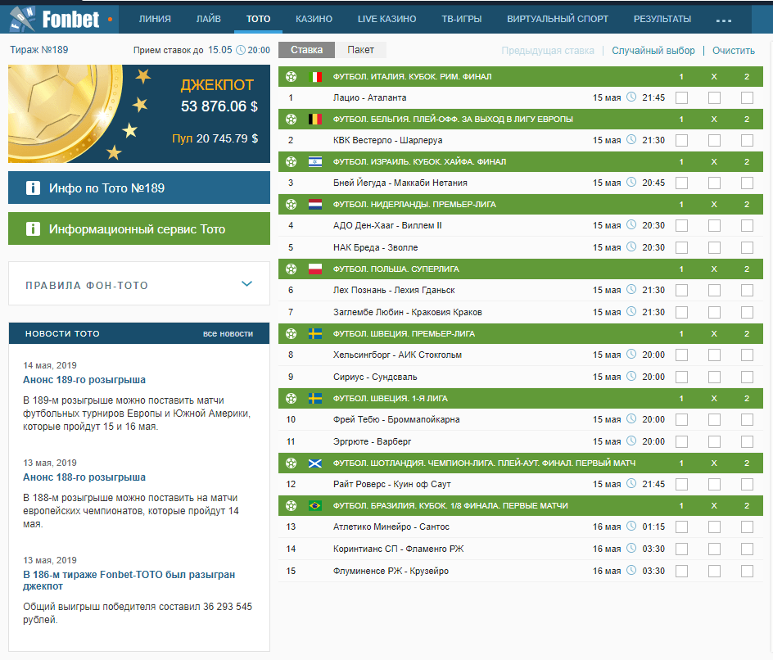The width and height of the screenshot is (773, 660).
Task: Click soccer ball icon in Бельгия Плей-офф header
Action: tap(292, 119)
